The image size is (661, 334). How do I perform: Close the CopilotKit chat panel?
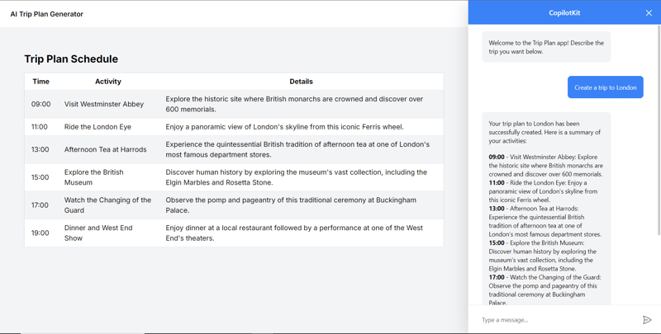649,13
